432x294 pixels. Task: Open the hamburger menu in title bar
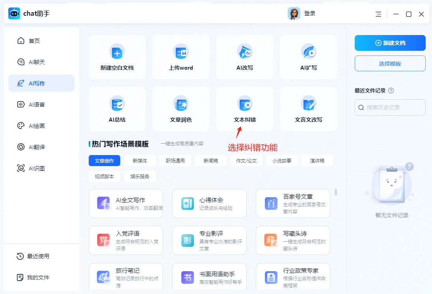pyautogui.click(x=378, y=14)
